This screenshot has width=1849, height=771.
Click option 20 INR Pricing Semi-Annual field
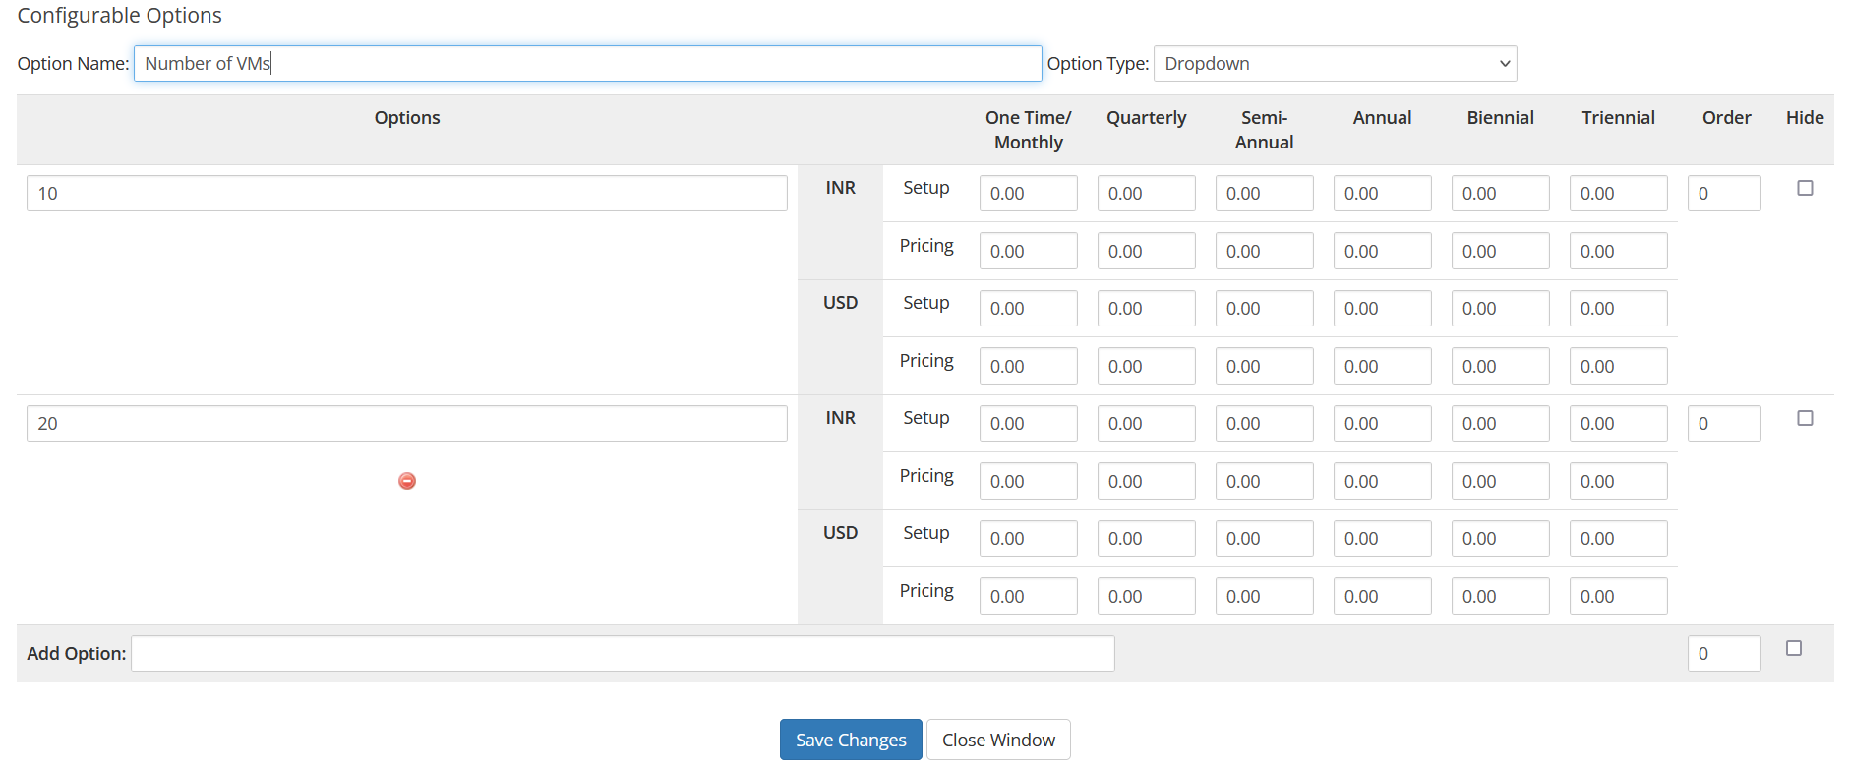pyautogui.click(x=1264, y=481)
